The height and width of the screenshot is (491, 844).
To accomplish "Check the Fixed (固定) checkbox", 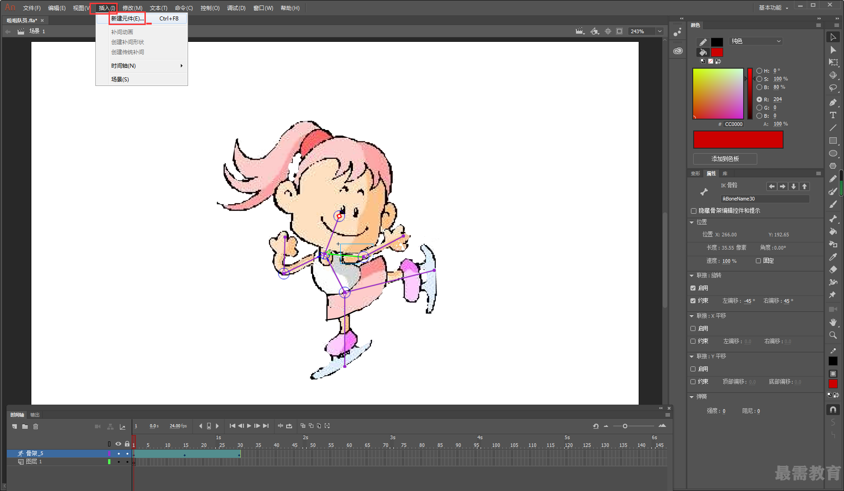I will (x=758, y=261).
